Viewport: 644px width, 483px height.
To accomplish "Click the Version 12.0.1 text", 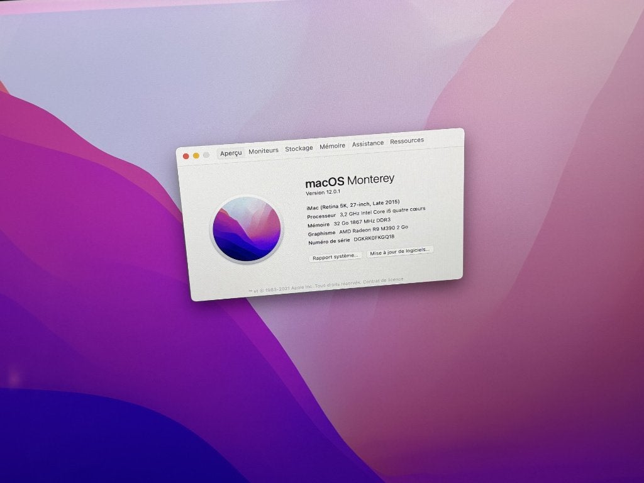I will [x=323, y=192].
